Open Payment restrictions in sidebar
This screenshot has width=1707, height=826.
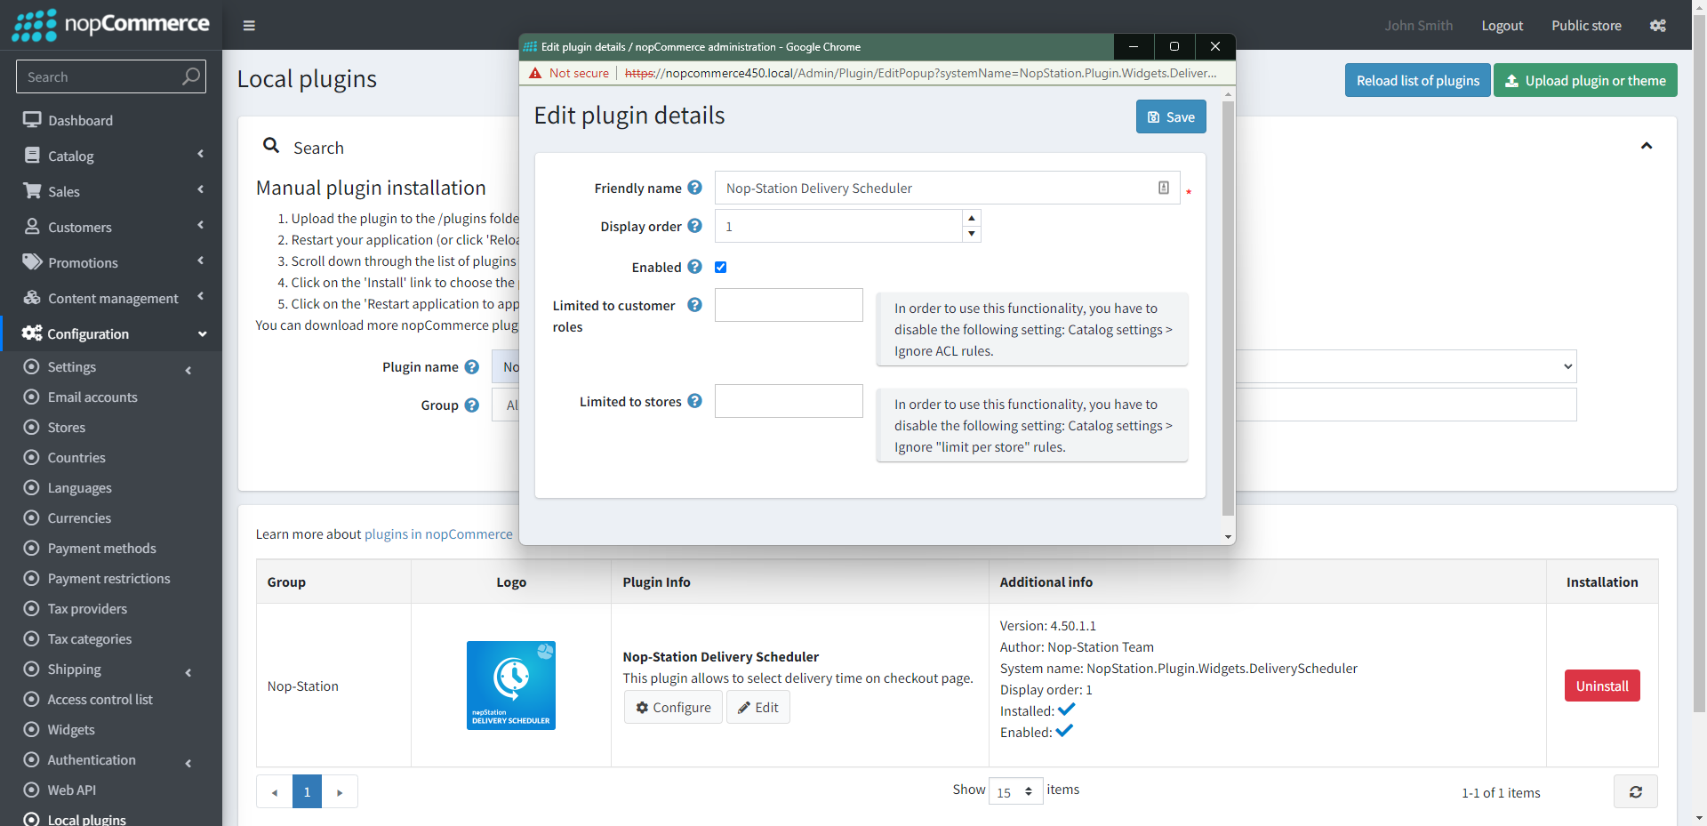coord(111,578)
